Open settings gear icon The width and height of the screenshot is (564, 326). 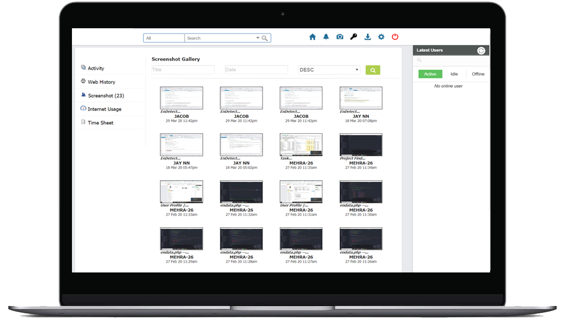(x=381, y=37)
